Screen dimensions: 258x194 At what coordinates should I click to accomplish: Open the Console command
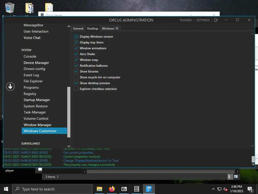click(30, 56)
